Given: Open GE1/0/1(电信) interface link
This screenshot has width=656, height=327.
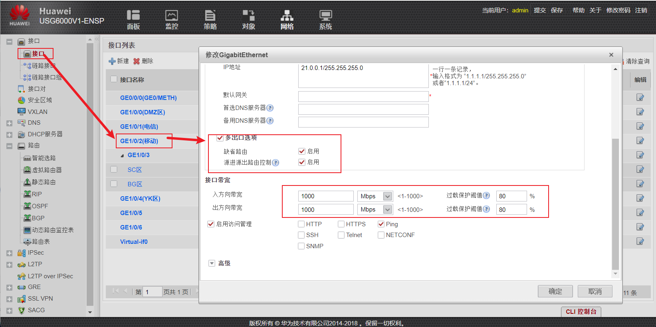Looking at the screenshot, I should pyautogui.click(x=139, y=126).
